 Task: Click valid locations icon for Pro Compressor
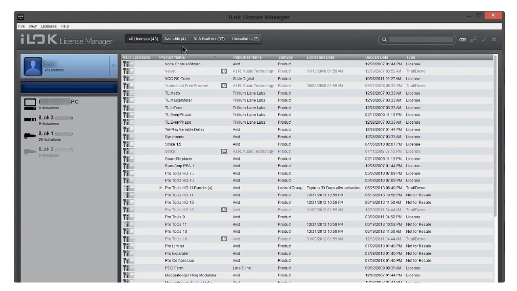(x=129, y=261)
